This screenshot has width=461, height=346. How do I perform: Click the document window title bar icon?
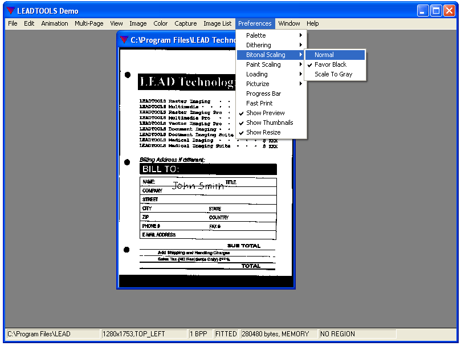pyautogui.click(x=123, y=40)
